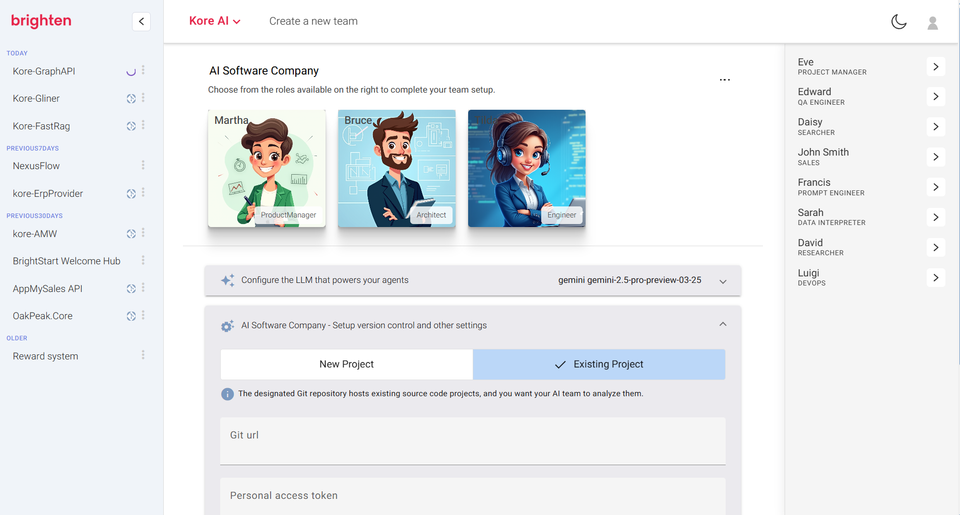
Task: Open the Kore AI workspace dropdown
Action: (x=215, y=21)
